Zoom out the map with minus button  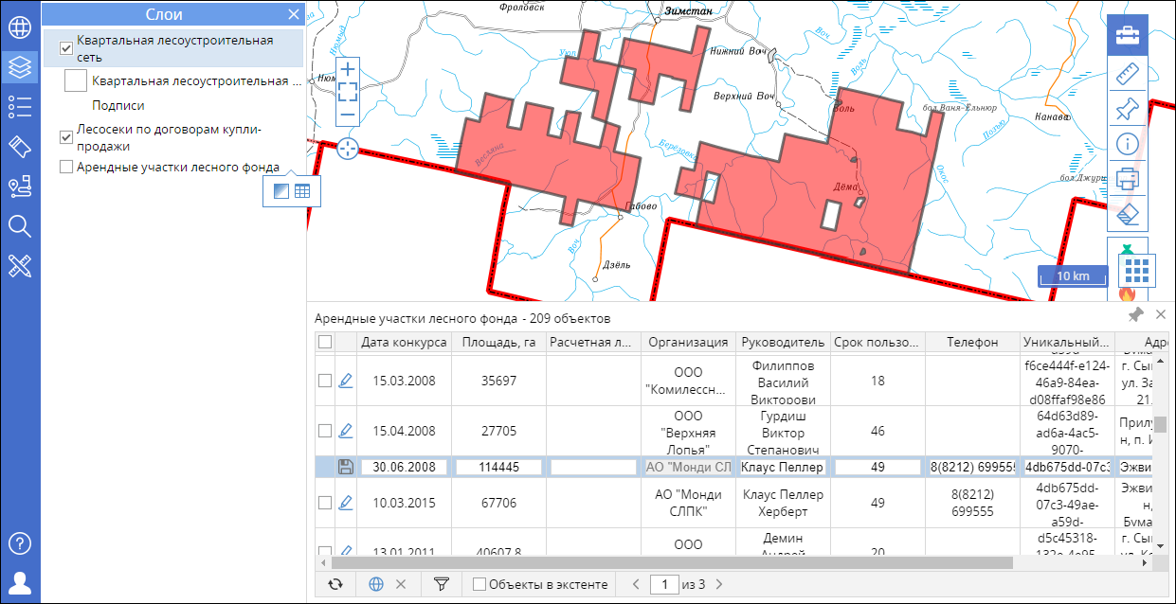click(x=348, y=114)
